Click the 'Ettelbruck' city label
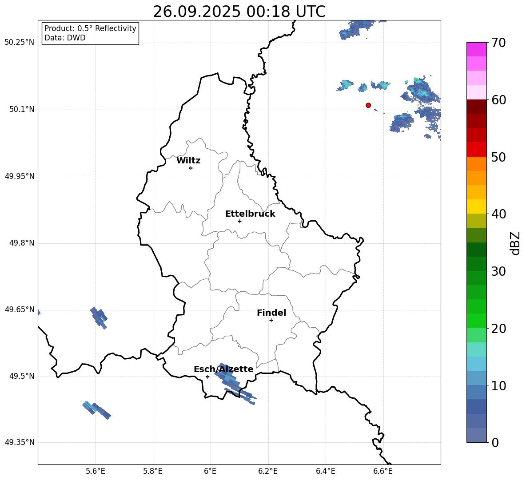This screenshot has width=526, height=480. tap(250, 214)
